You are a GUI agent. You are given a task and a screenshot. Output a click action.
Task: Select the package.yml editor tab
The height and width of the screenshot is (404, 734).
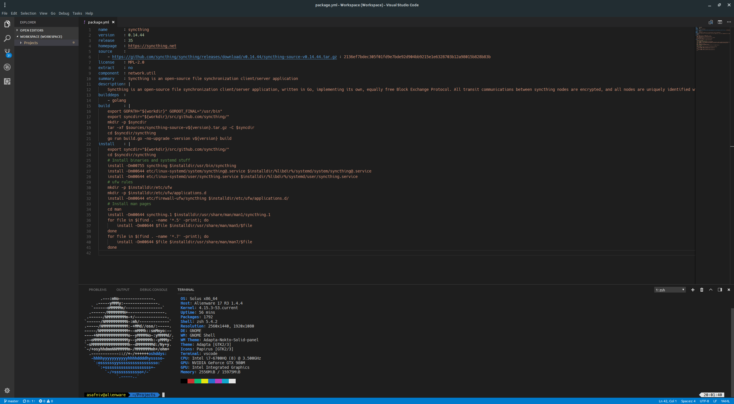(x=98, y=22)
